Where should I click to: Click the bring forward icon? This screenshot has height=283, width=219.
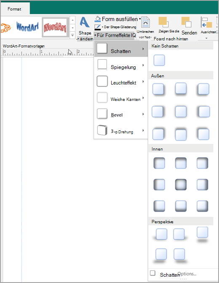click(x=164, y=22)
